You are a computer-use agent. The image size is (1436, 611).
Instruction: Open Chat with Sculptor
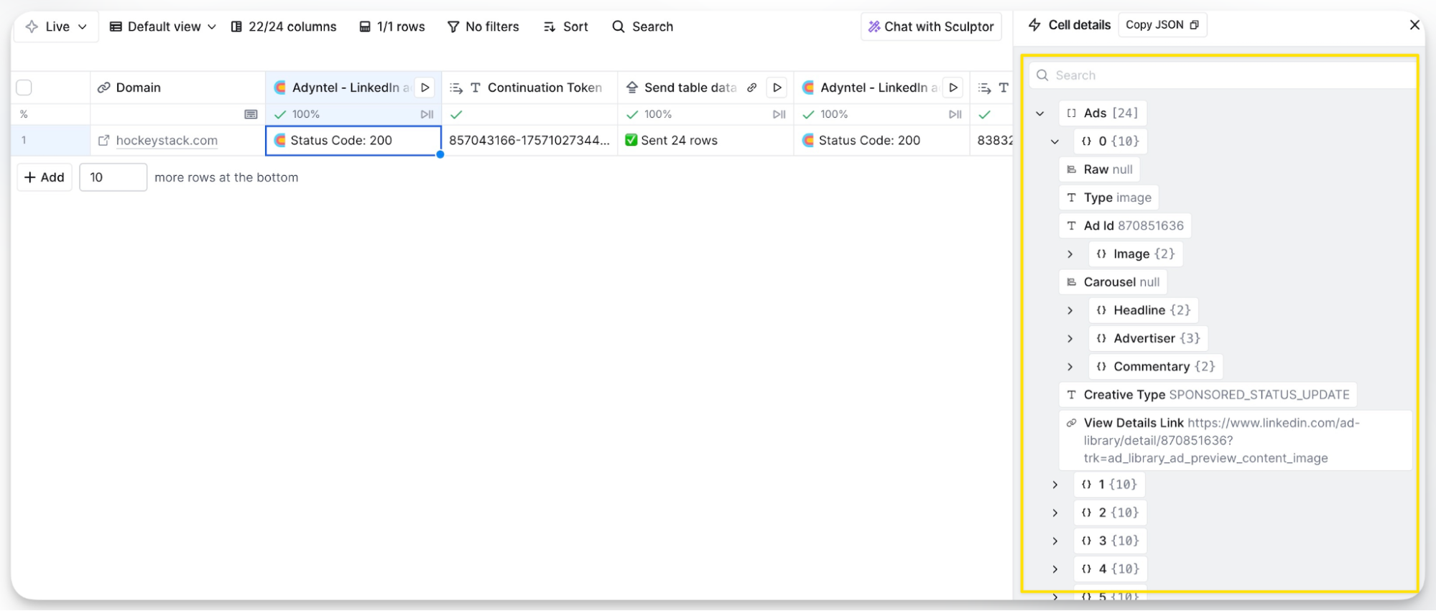coord(931,27)
